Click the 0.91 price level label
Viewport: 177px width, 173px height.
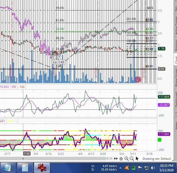click(x=162, y=69)
